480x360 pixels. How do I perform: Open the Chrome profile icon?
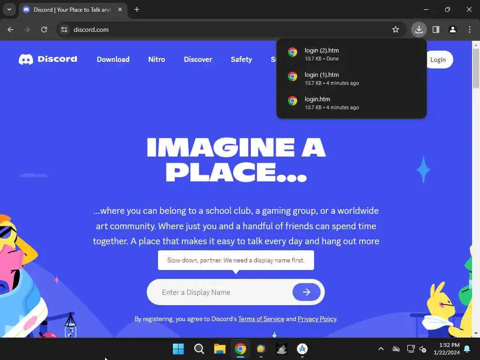pos(453,30)
